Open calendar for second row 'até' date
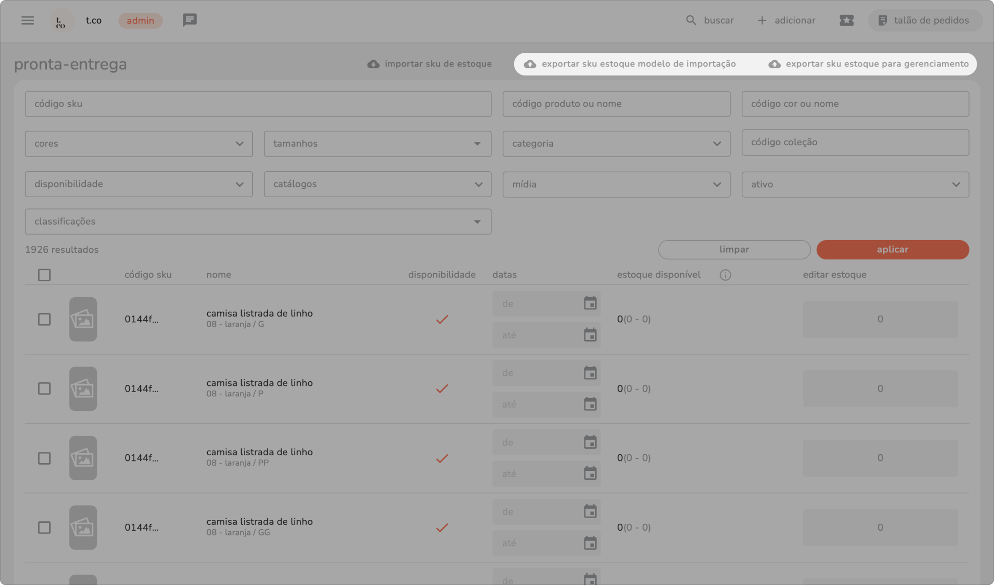Viewport: 994px width, 585px height. click(590, 404)
